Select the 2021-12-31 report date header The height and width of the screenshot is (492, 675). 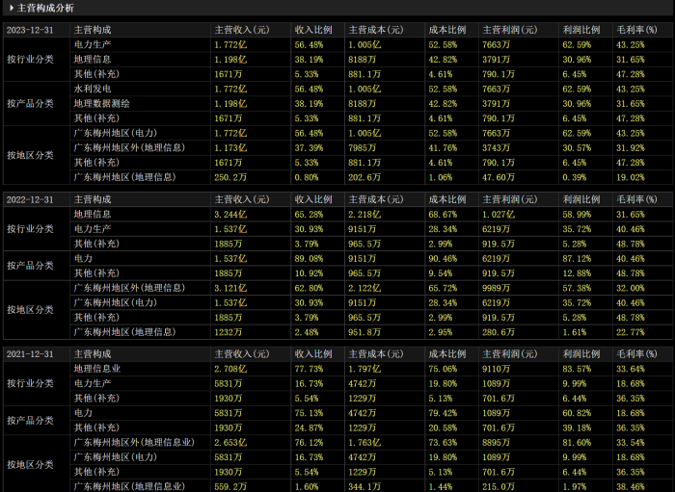pyautogui.click(x=30, y=354)
